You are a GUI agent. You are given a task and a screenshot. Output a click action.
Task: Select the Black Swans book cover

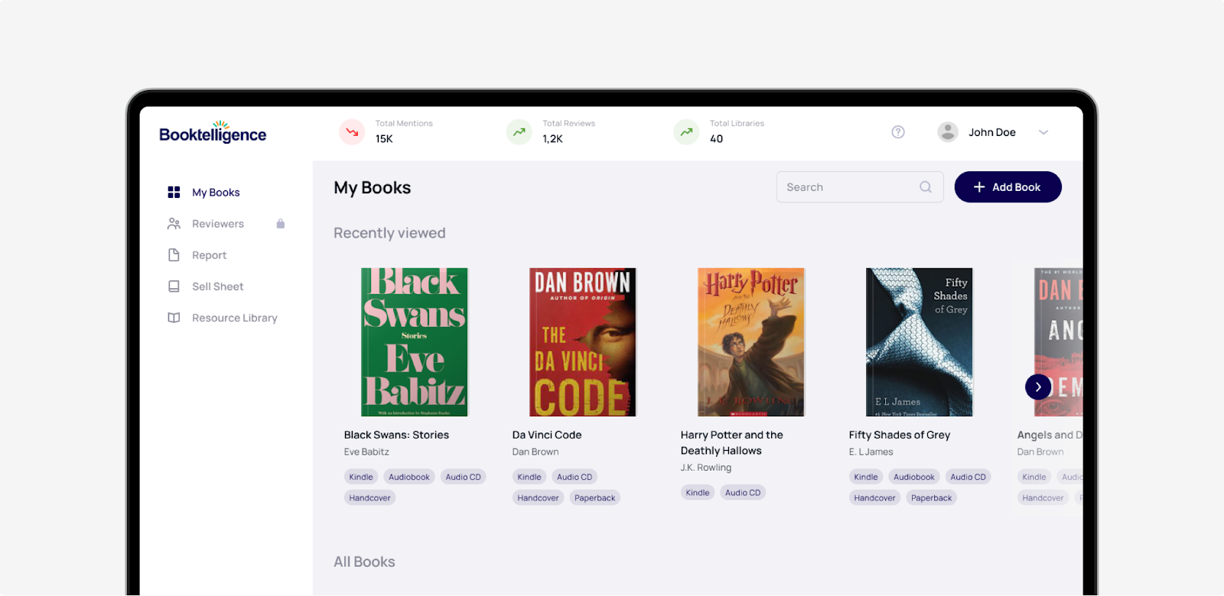click(414, 342)
